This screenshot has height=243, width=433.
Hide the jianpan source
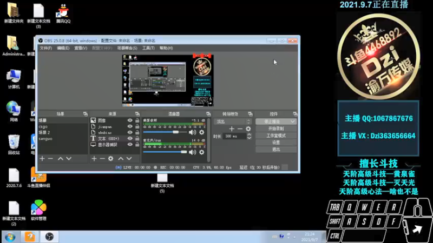(130, 126)
